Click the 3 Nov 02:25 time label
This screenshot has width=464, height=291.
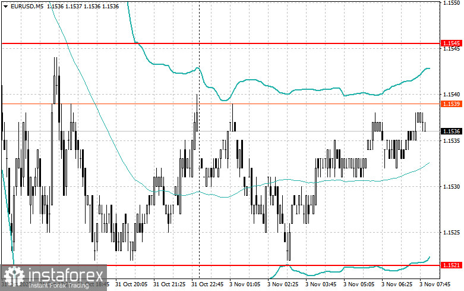pyautogui.click(x=283, y=284)
